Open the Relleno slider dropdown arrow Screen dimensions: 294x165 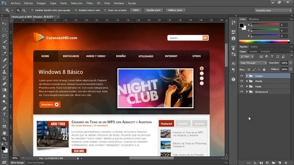point(291,69)
